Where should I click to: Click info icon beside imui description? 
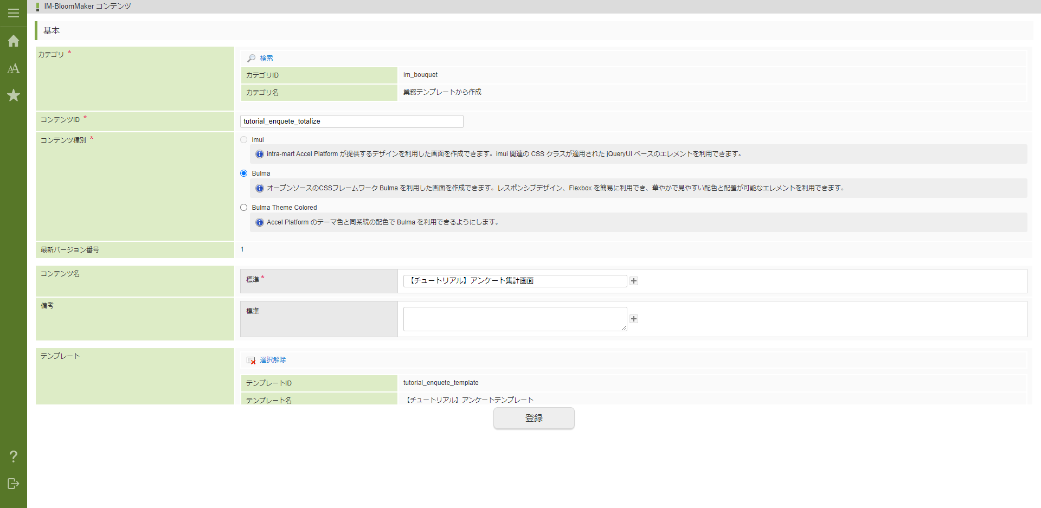[260, 154]
